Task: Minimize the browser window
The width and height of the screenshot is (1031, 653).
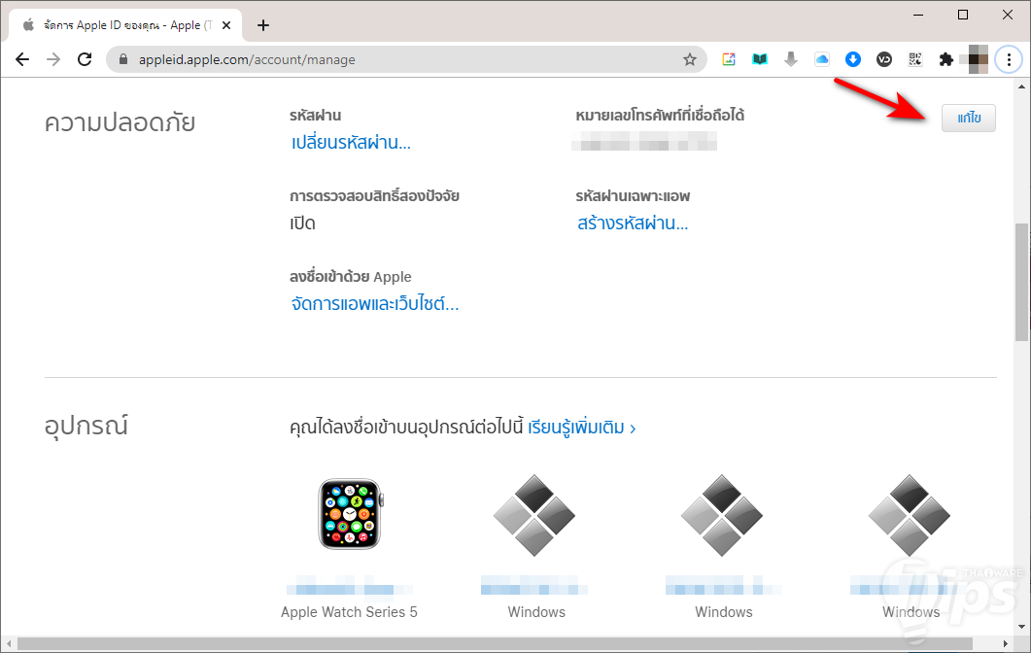Action: (x=918, y=15)
